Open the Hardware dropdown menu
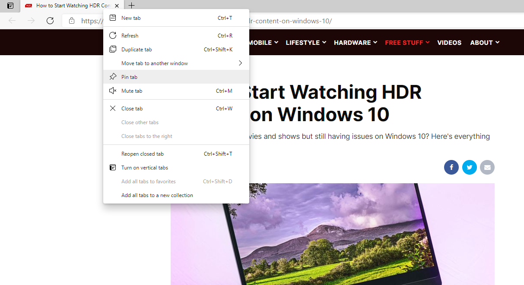The image size is (524, 285). (x=355, y=43)
